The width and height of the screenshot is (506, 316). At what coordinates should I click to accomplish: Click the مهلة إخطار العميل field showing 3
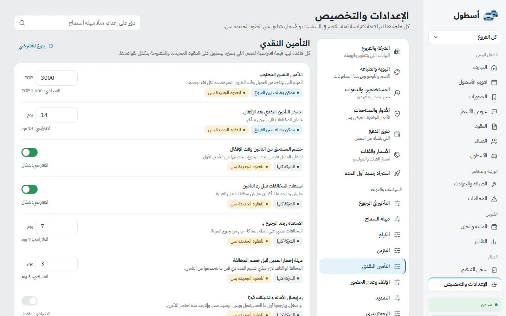tap(57, 264)
